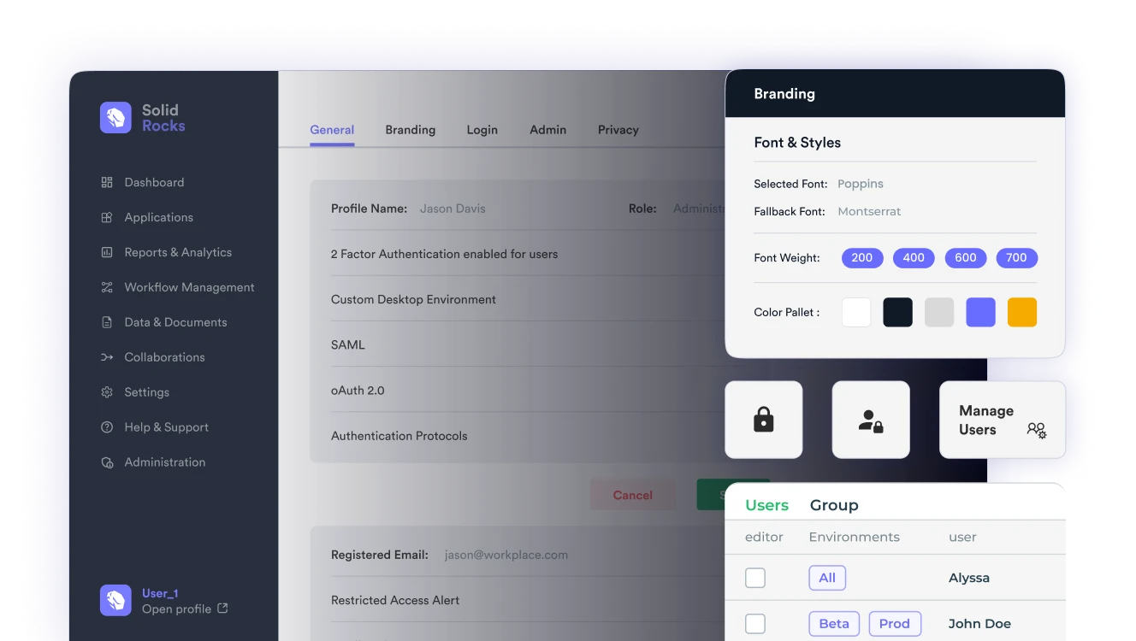
Task: Switch to the General tab
Action: (332, 130)
